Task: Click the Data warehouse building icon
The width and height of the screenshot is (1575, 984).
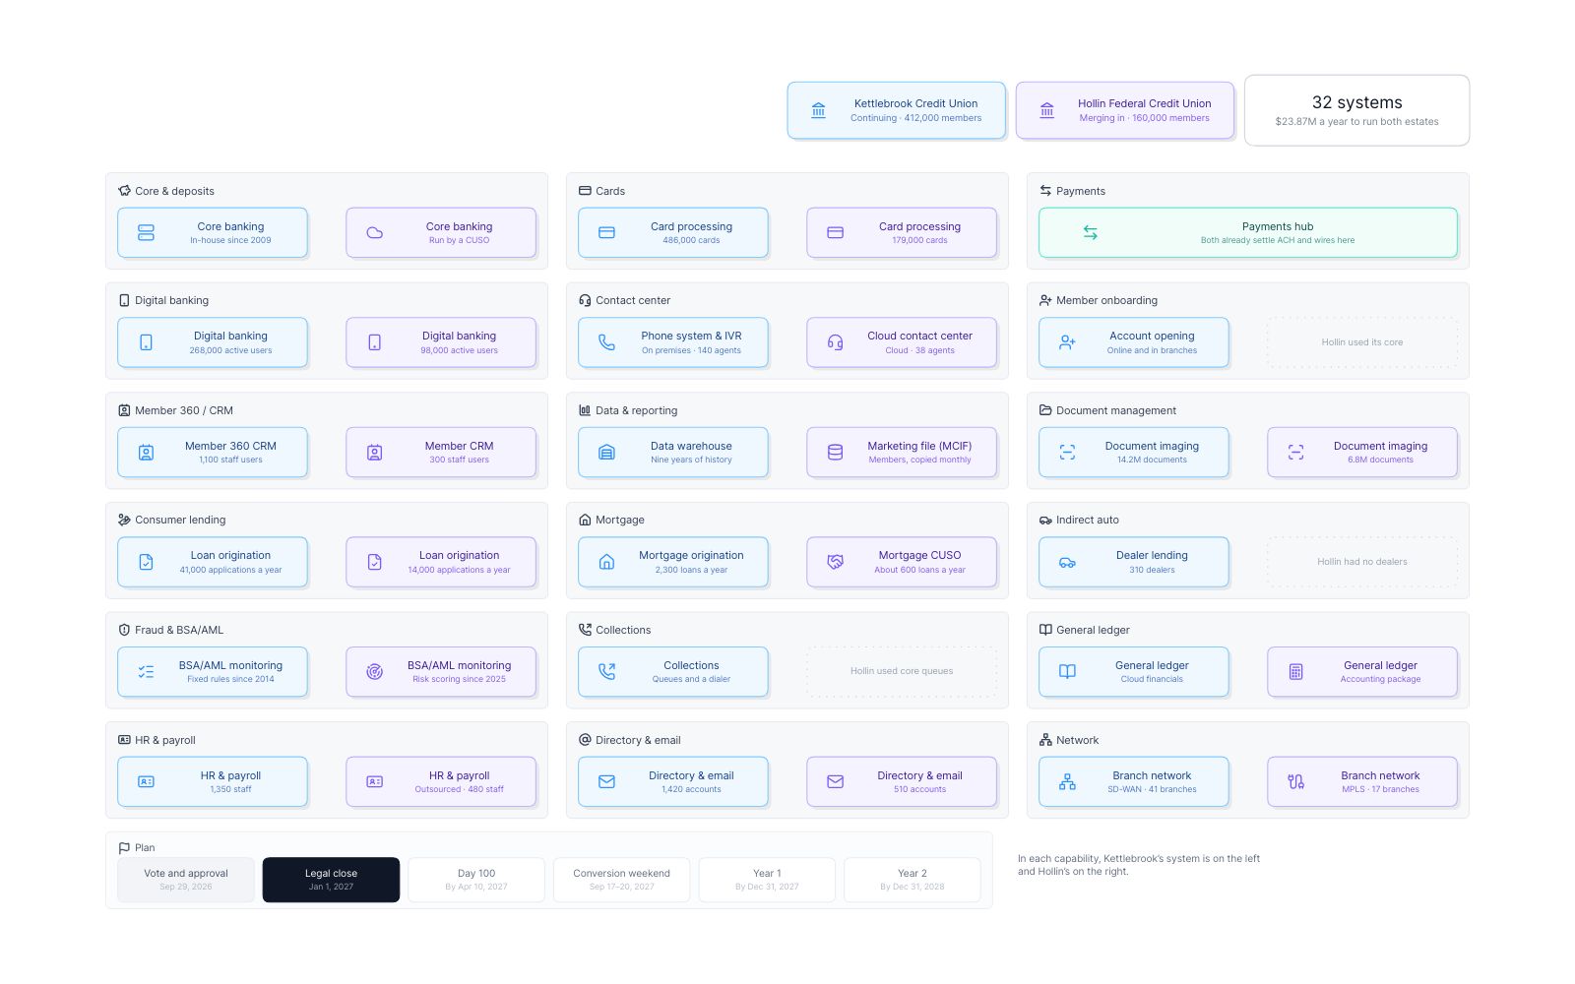Action: 606,453
